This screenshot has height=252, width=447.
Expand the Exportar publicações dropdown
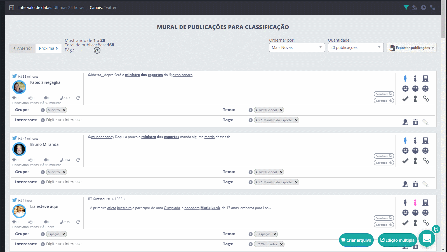411,48
